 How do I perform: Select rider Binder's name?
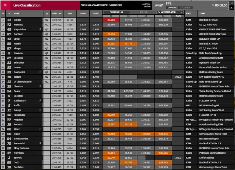click(x=17, y=20)
